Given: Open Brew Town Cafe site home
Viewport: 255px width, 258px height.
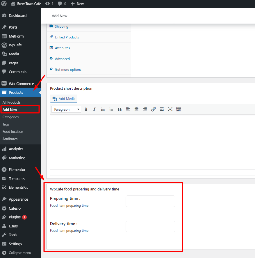Looking at the screenshot, I should 26,3.
